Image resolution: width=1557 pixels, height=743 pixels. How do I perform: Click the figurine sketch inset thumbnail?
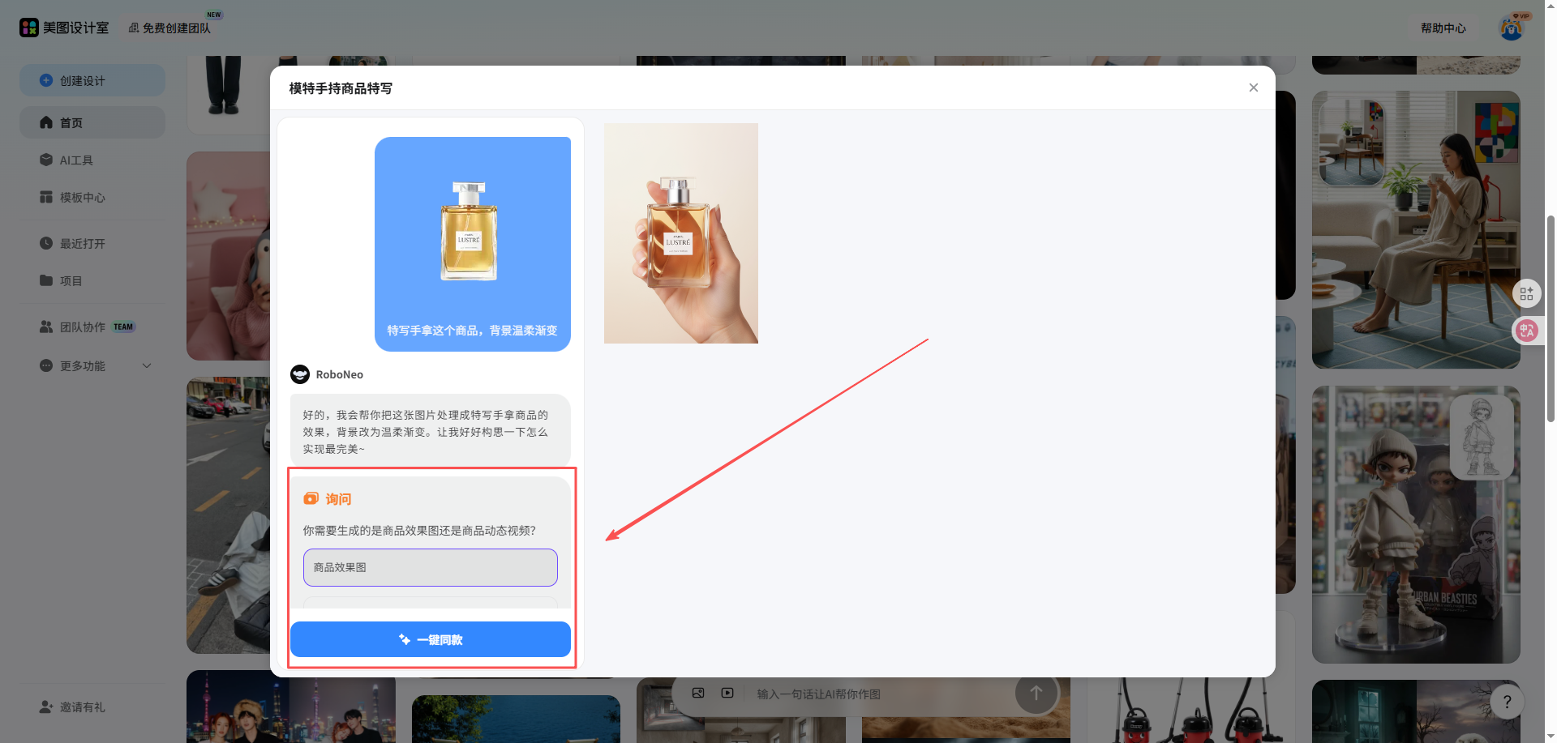1482,438
